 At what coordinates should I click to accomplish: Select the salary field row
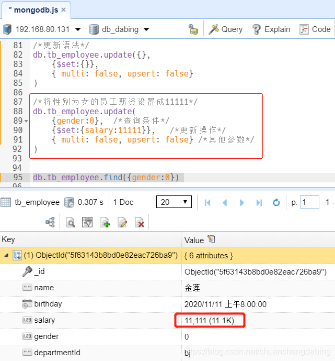167,320
